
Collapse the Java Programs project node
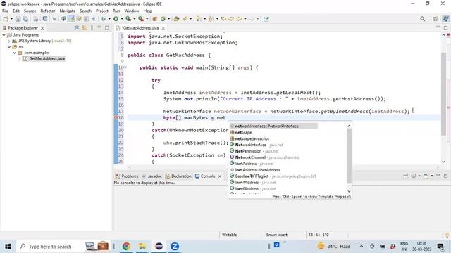[x=4, y=35]
